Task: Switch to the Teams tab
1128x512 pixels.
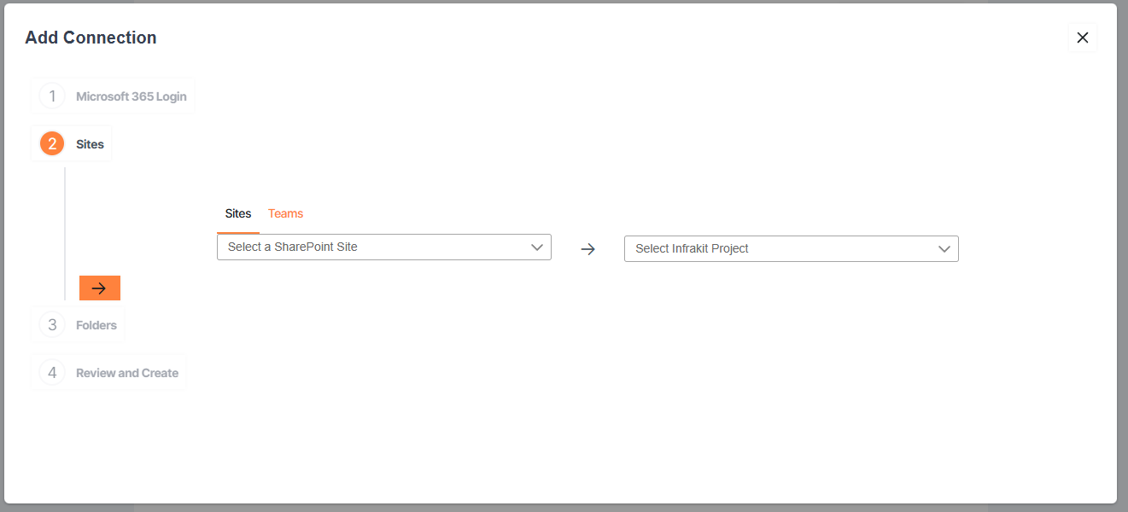Action: [285, 213]
